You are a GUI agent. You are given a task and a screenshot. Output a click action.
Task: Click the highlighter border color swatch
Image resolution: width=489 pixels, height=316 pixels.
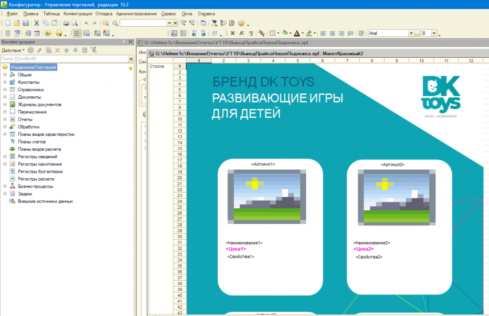click(x=309, y=33)
